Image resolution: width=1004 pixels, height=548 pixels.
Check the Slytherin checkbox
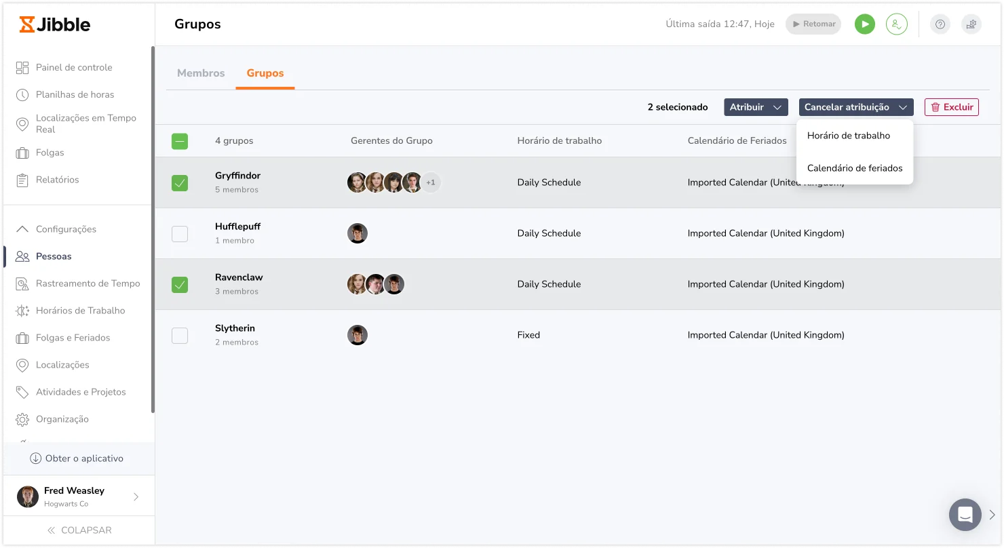coord(180,335)
